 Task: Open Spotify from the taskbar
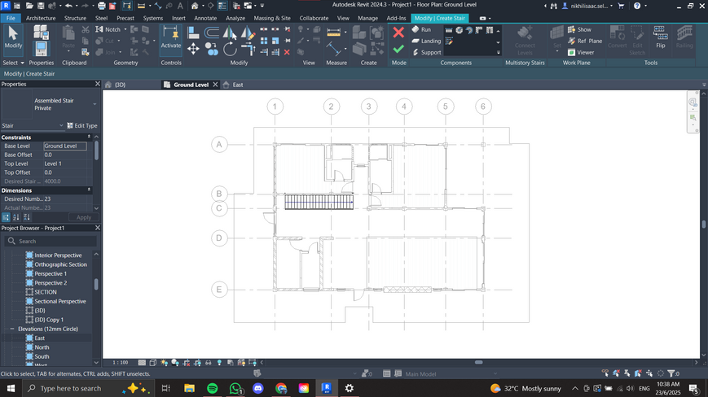coord(212,388)
